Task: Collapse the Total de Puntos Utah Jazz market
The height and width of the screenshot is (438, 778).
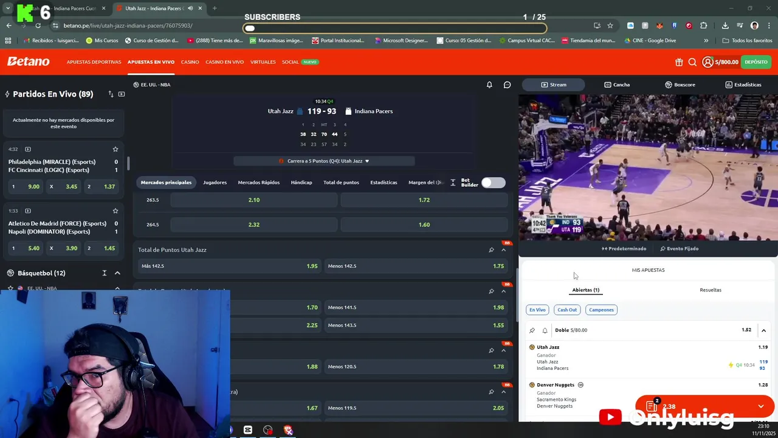Action: (x=503, y=250)
